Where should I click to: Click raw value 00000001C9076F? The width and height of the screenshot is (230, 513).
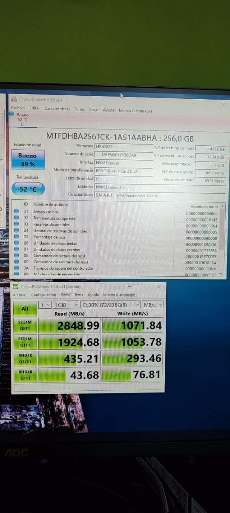pyautogui.click(x=201, y=244)
